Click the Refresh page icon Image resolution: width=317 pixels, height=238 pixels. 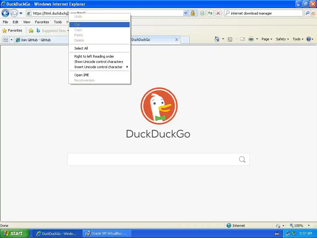point(210,13)
